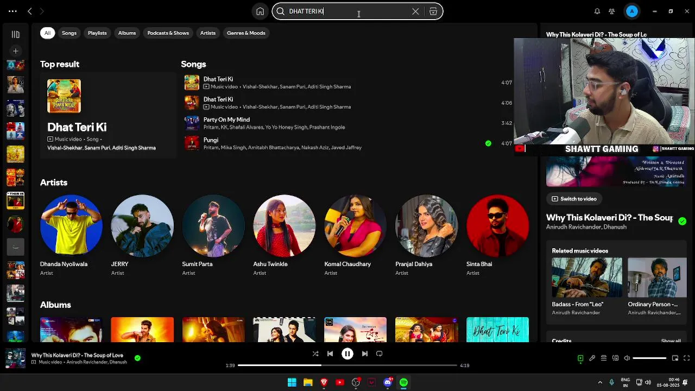Filter results by Genres & Moods
The width and height of the screenshot is (695, 391).
pos(246,33)
